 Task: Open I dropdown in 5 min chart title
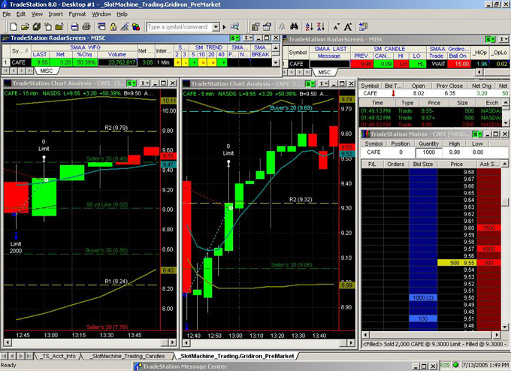point(324,83)
